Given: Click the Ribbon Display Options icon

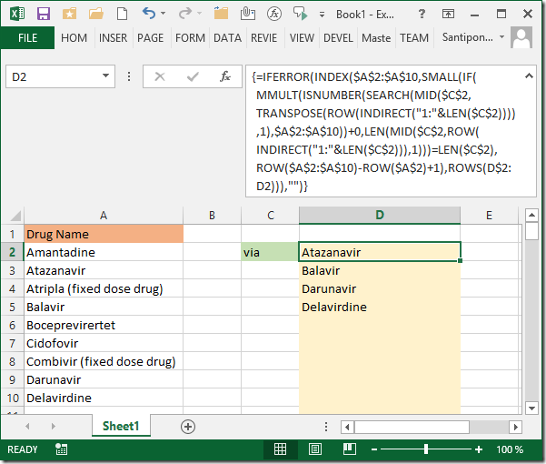Looking at the screenshot, I should pyautogui.click(x=448, y=14).
